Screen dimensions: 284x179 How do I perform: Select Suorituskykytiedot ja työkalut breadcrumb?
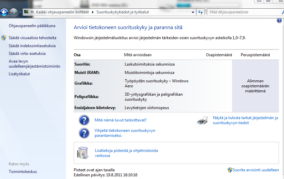coord(123,12)
